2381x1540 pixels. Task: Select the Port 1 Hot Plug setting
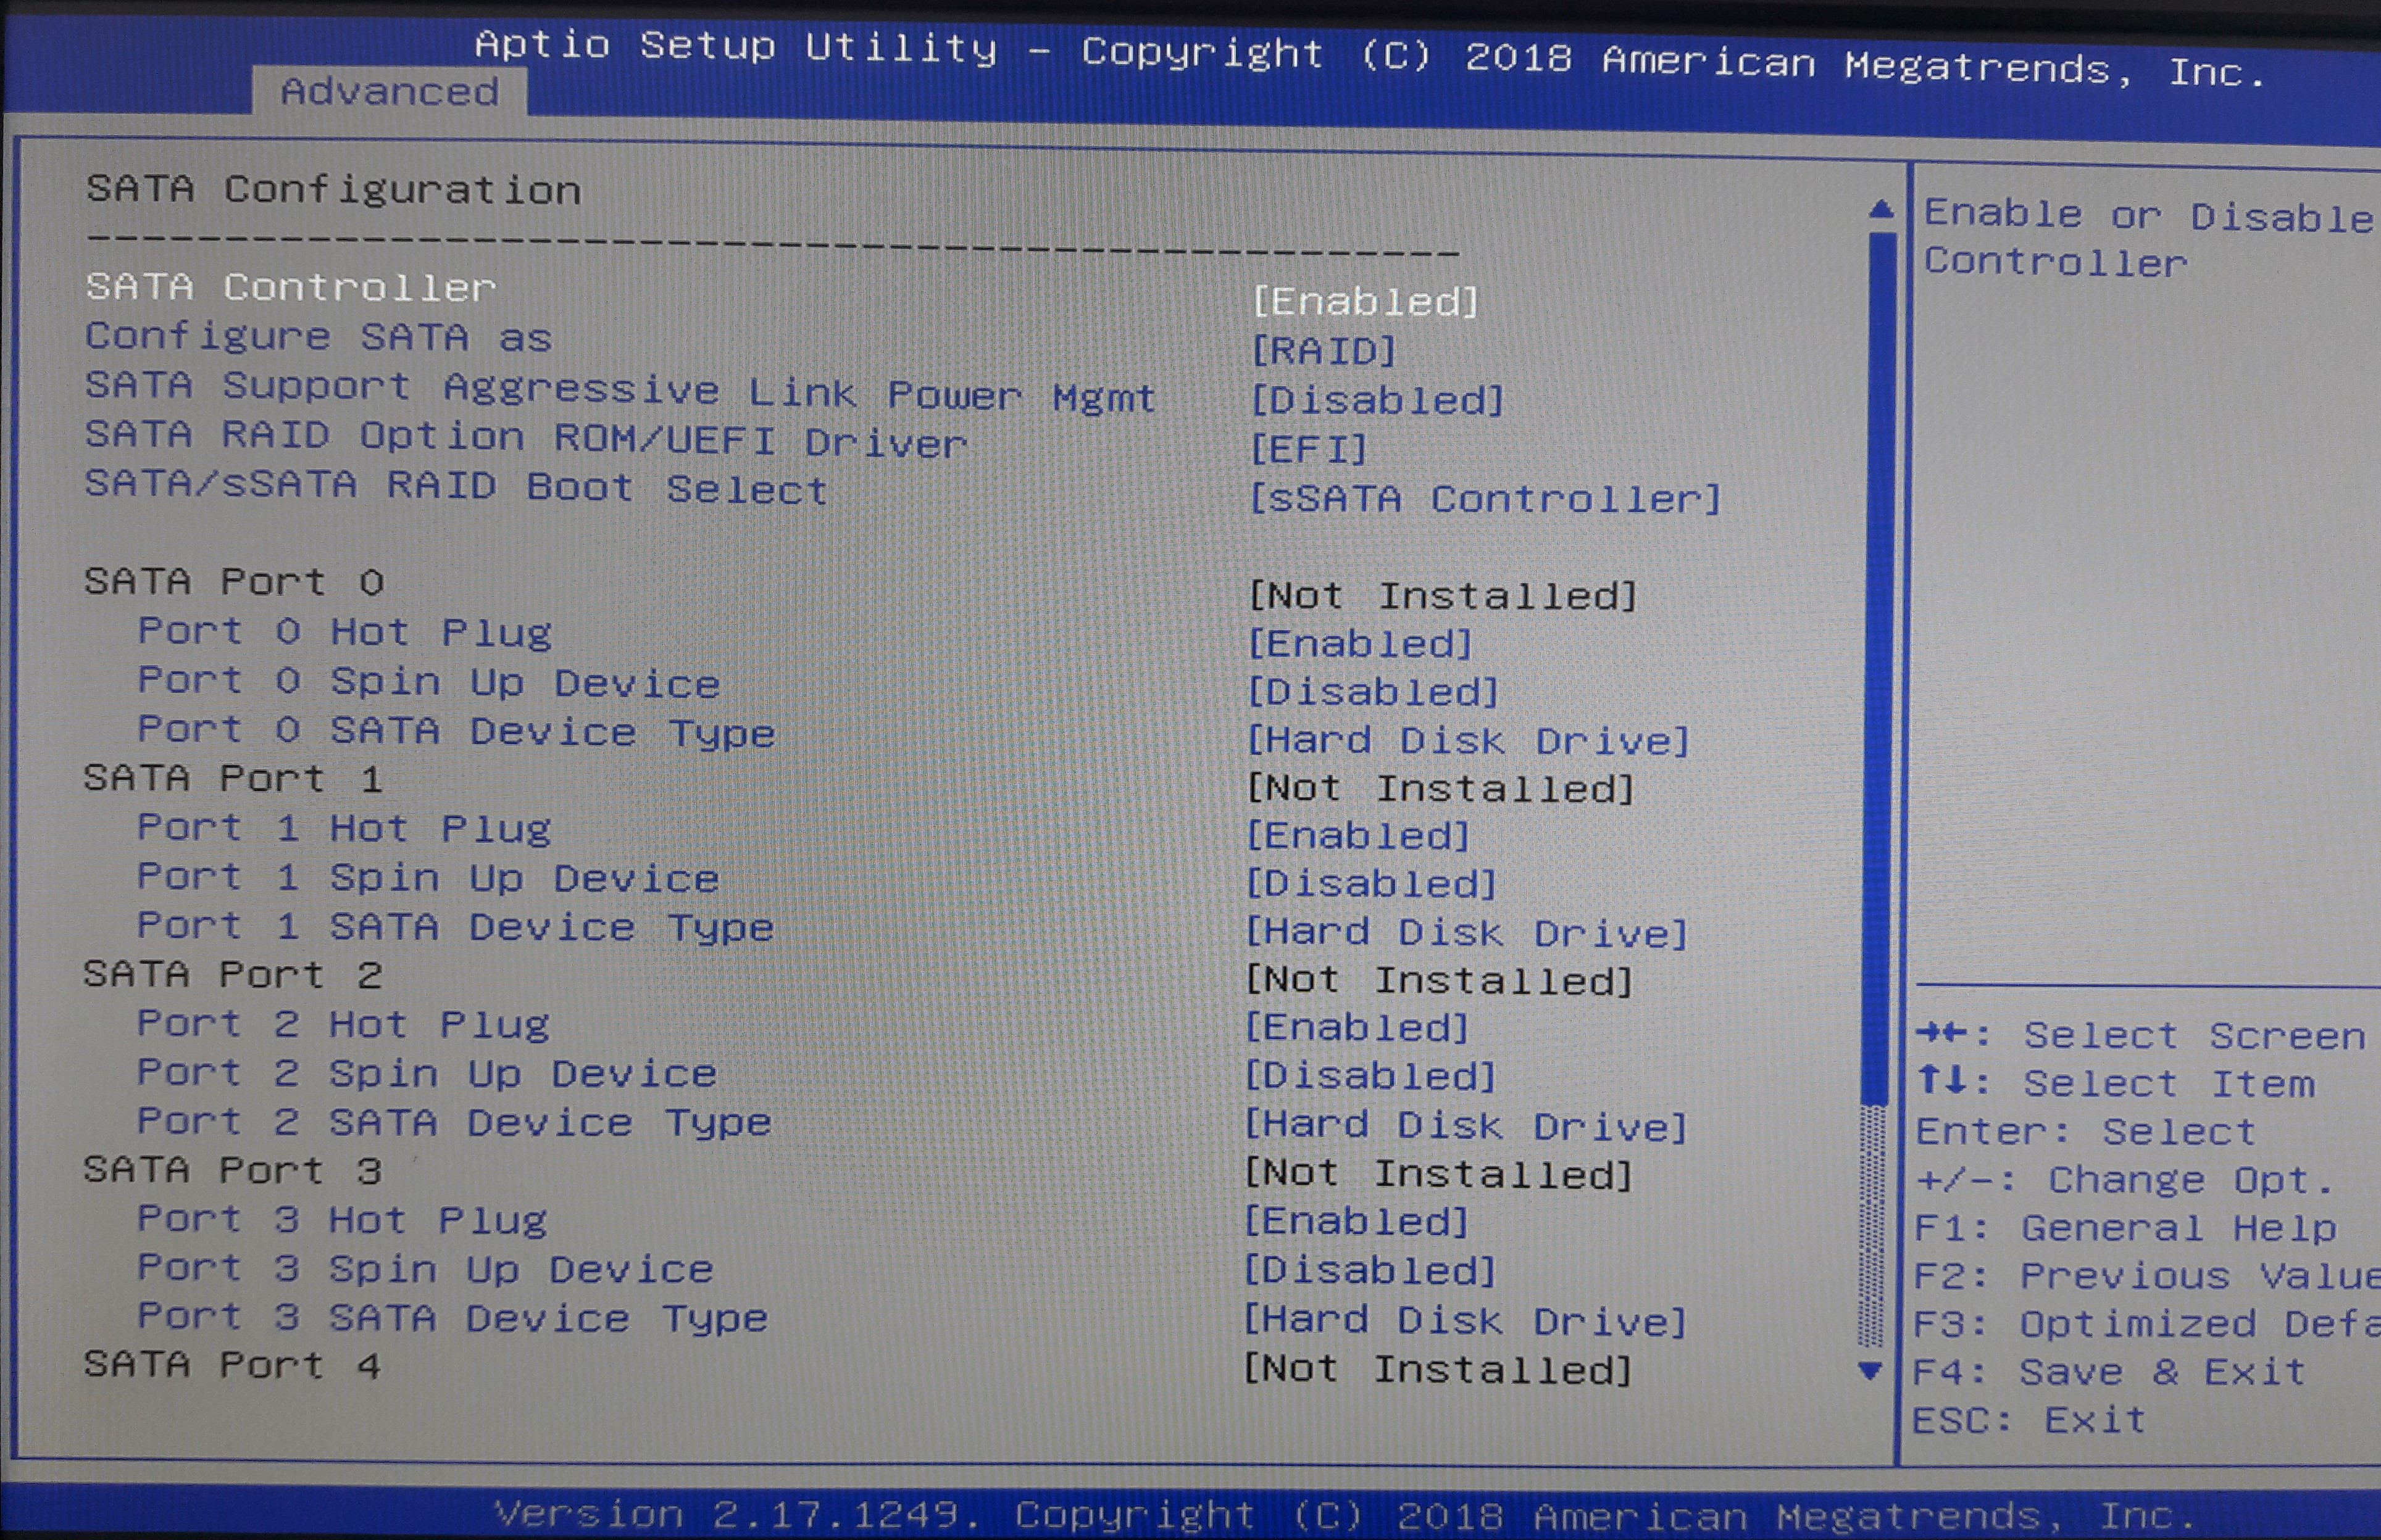coord(344,828)
